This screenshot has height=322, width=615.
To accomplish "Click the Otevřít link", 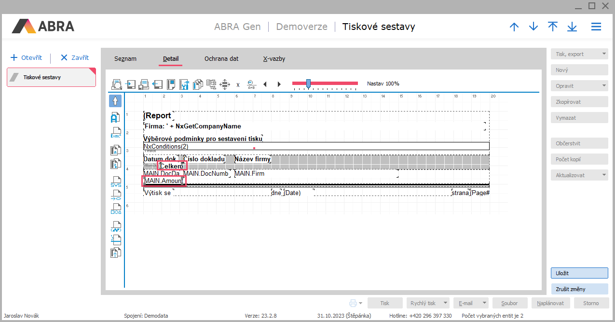I will (x=27, y=57).
